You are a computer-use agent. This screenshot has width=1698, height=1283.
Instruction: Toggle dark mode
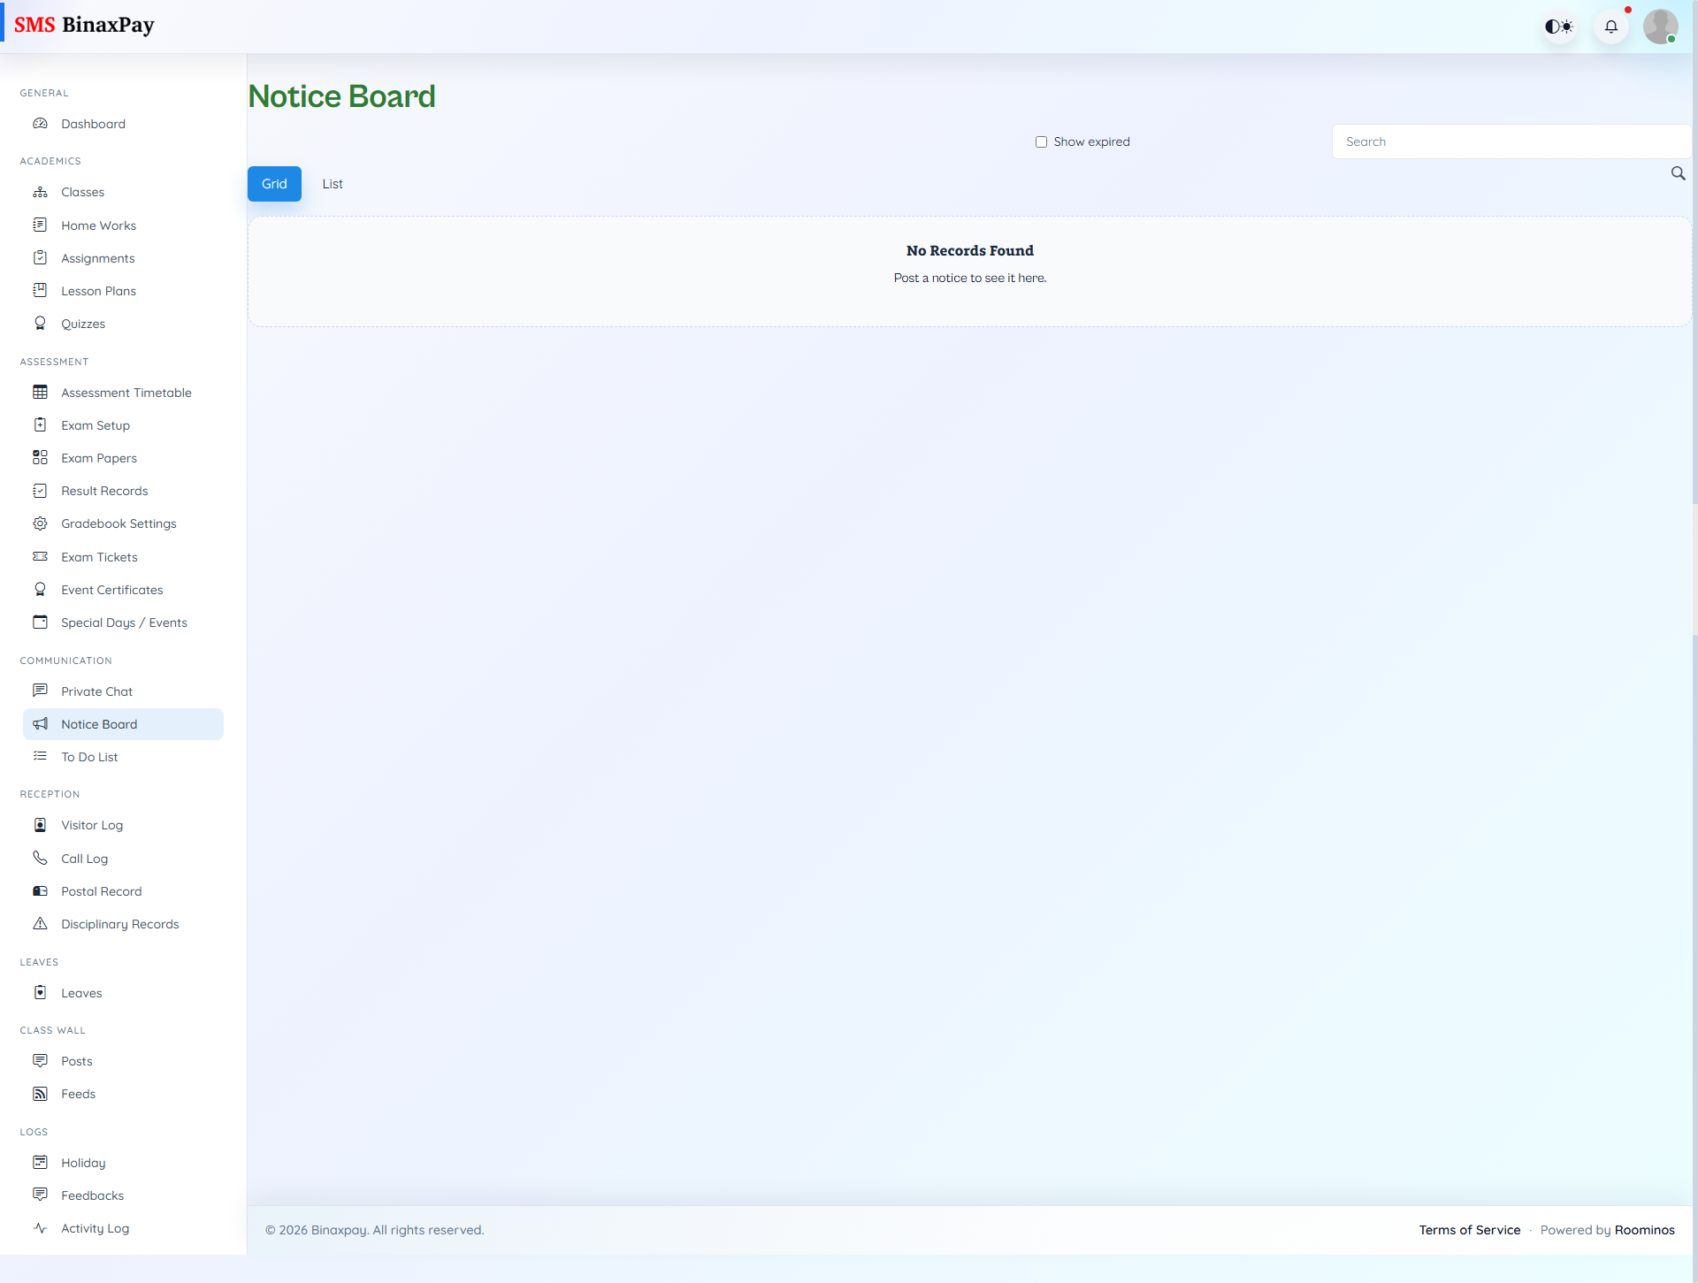pyautogui.click(x=1559, y=26)
